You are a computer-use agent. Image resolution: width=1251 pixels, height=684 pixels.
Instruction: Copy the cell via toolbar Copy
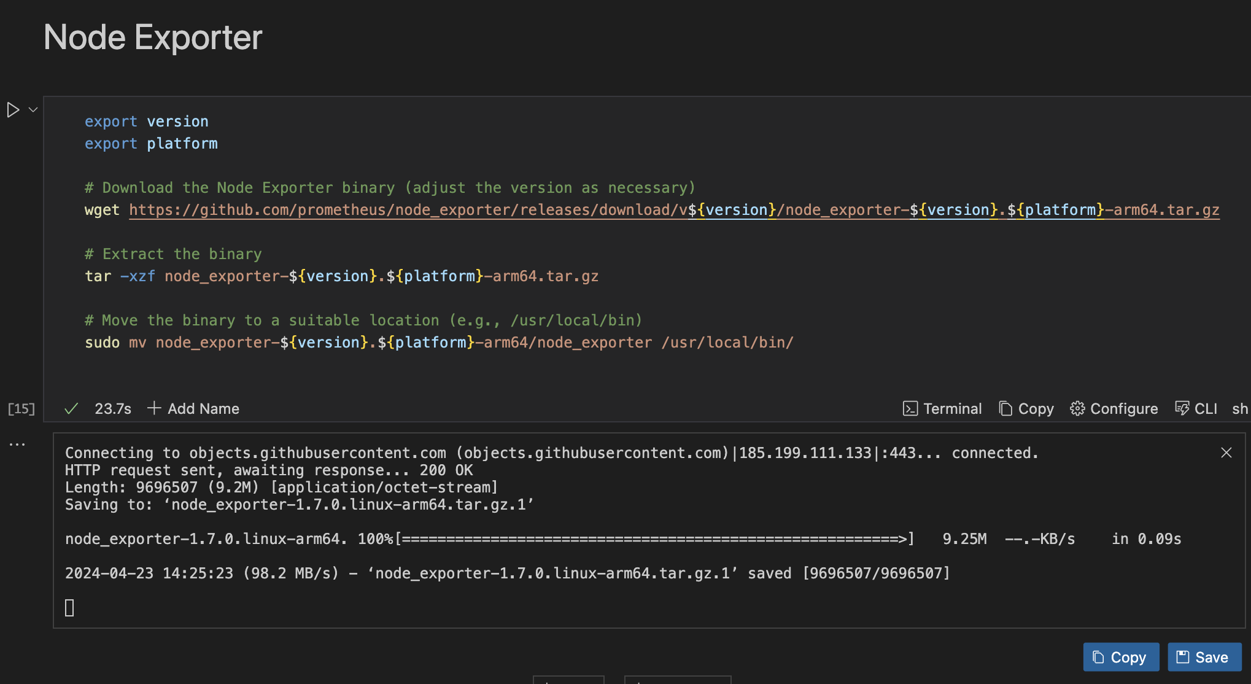pos(1026,409)
